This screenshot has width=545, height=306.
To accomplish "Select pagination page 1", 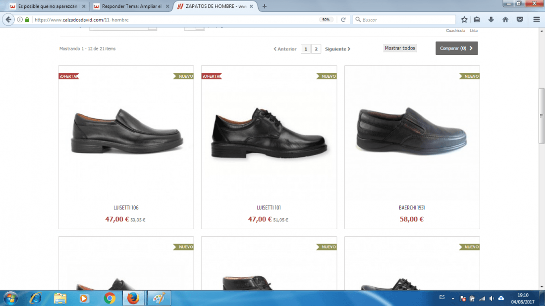I will pos(306,49).
